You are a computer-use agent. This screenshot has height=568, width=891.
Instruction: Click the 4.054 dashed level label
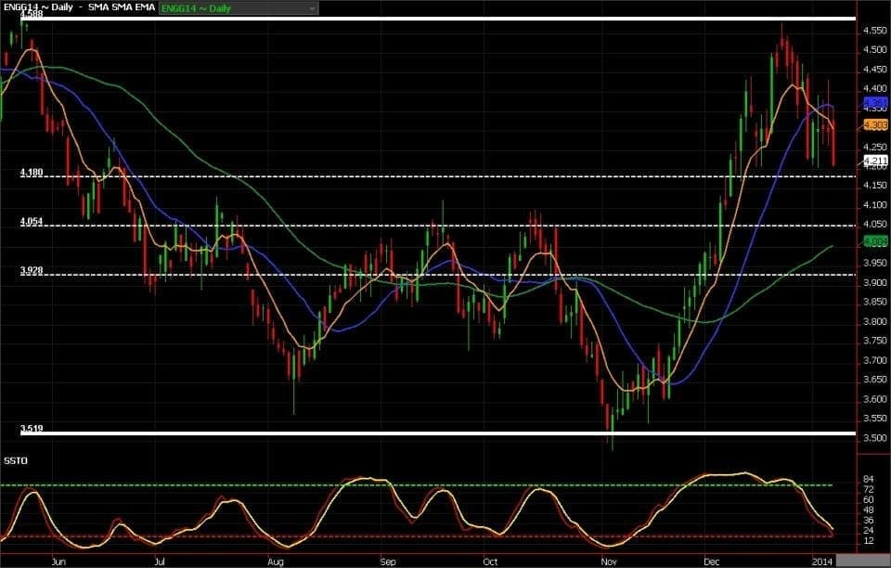32,222
